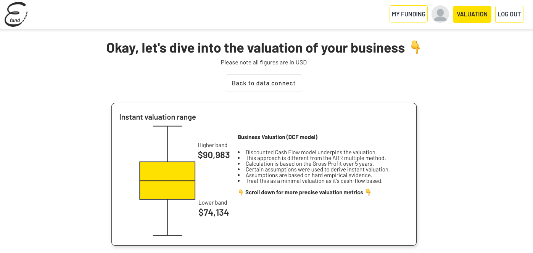Click the 'Business Valuation (DCF model)' heading
533x253 pixels.
[x=277, y=137]
